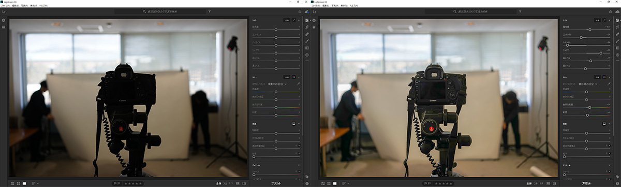Click the プリセット button in the left window
621x187 pixels.
[277, 183]
